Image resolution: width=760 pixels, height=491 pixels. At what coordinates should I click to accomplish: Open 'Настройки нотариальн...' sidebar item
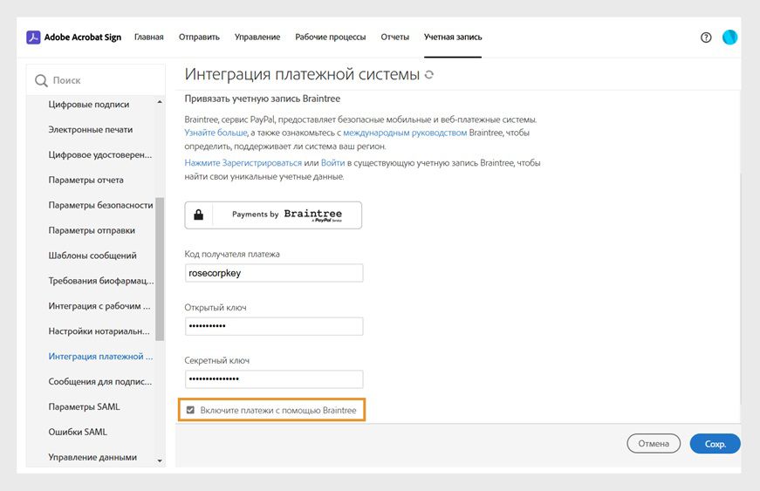coord(99,331)
